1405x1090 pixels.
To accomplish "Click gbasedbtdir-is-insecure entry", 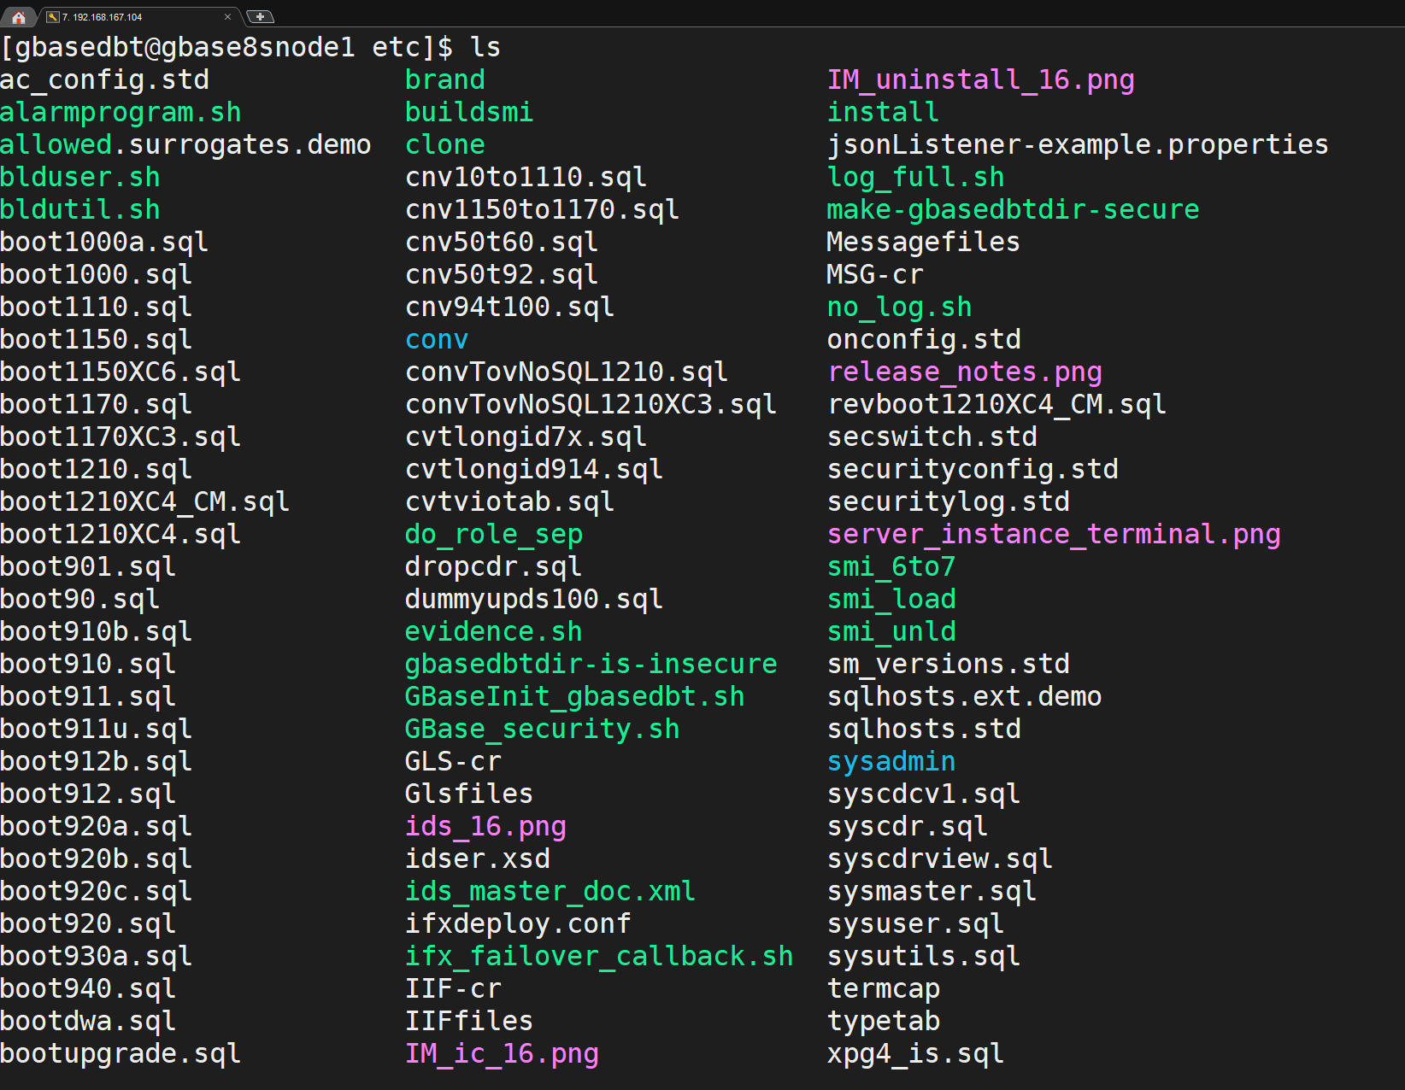I will pyautogui.click(x=591, y=665).
